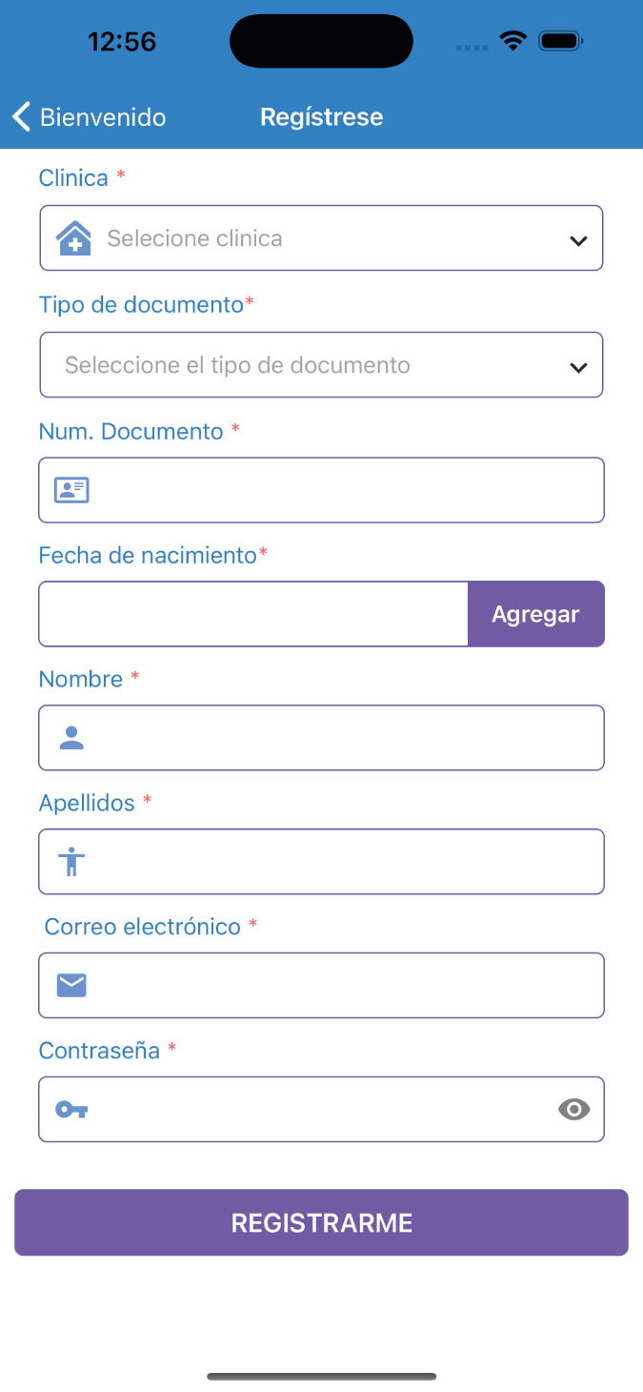Focus the Num. Documento input field
This screenshot has height=1392, width=643.
343,490
